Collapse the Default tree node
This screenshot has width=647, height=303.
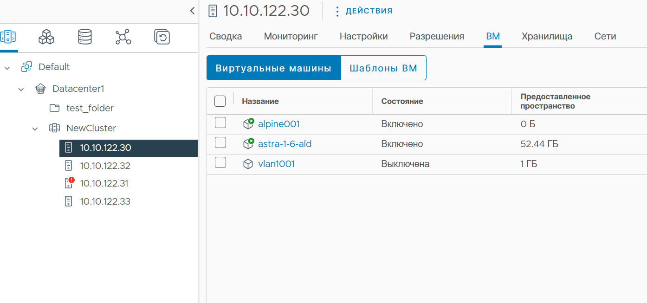(x=7, y=68)
